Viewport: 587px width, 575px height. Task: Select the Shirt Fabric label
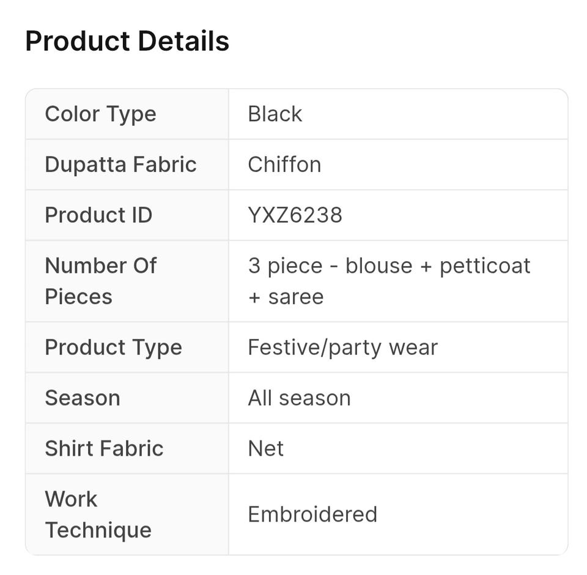click(104, 448)
